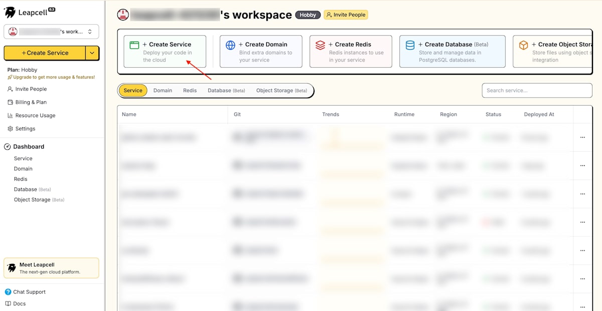Open Docs link

click(x=15, y=303)
